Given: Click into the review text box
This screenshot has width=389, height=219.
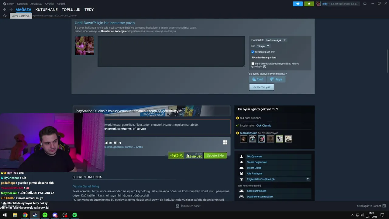Looking at the screenshot, I should tap(171, 51).
